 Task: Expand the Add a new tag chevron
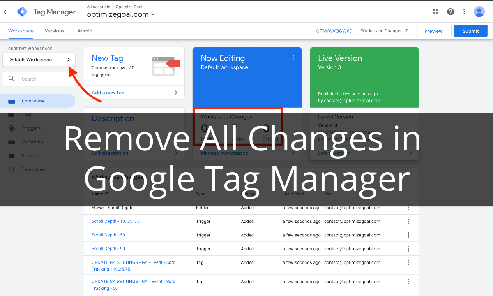coord(176,92)
